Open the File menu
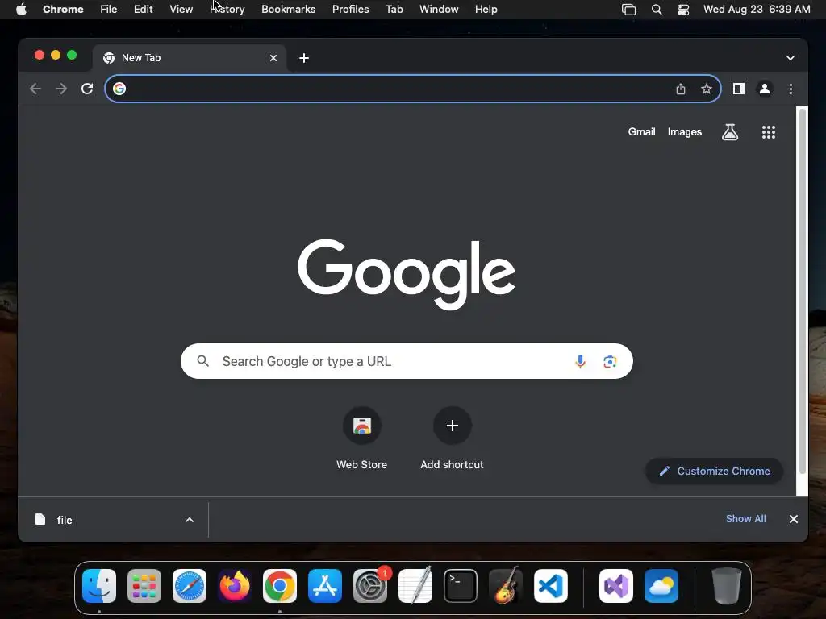The image size is (826, 619). tap(109, 10)
